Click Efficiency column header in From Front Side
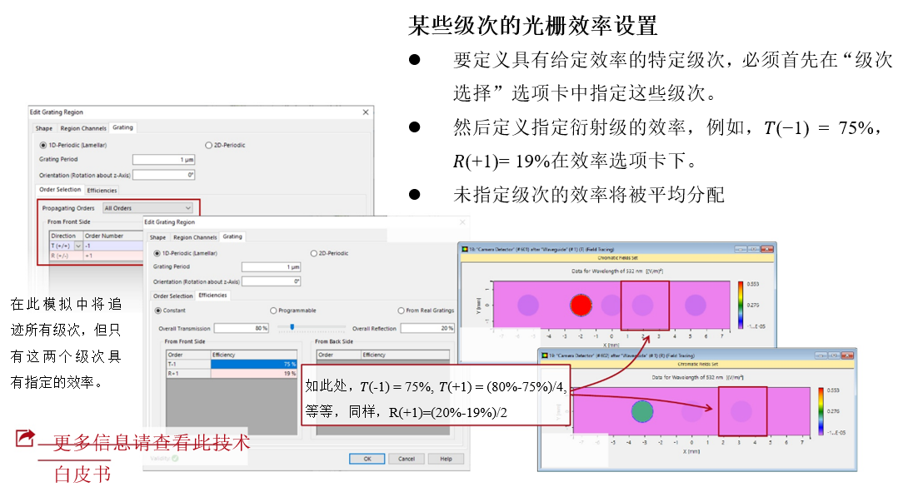The height and width of the screenshot is (497, 913). 254,355
